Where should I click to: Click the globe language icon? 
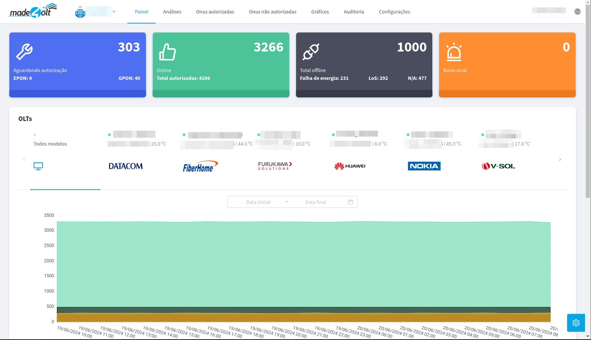click(578, 12)
